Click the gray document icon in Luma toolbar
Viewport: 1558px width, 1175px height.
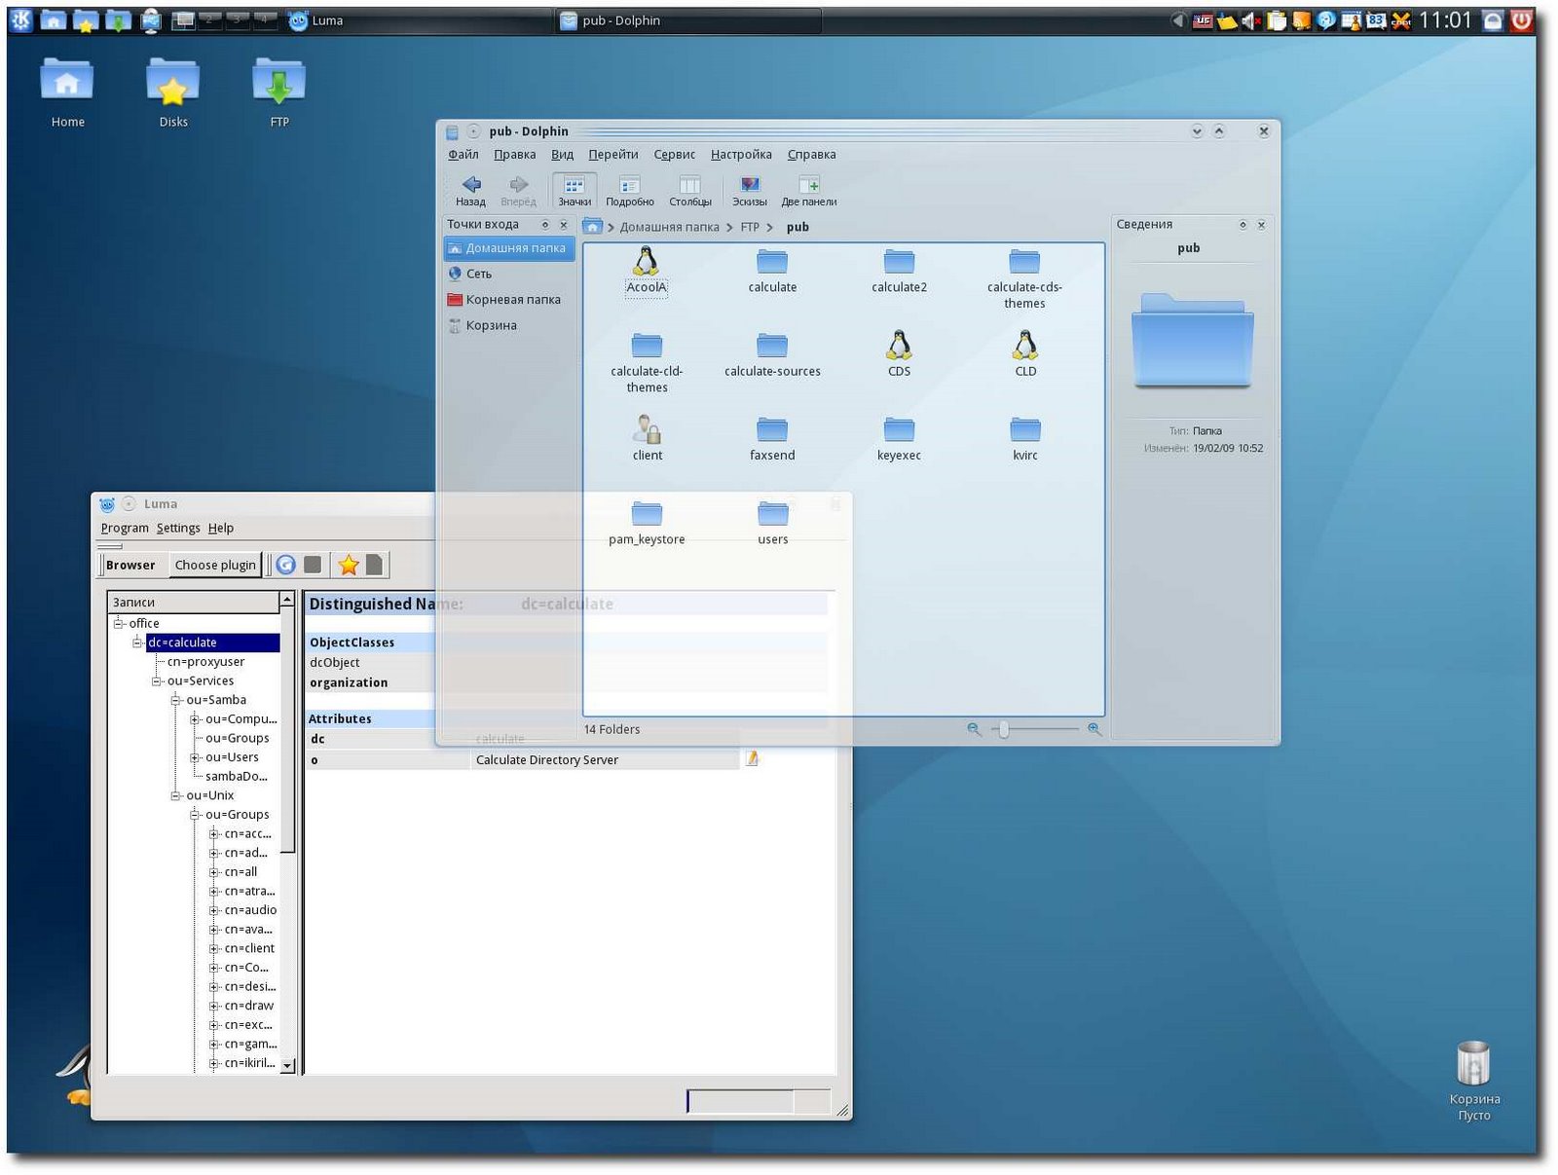(x=374, y=565)
